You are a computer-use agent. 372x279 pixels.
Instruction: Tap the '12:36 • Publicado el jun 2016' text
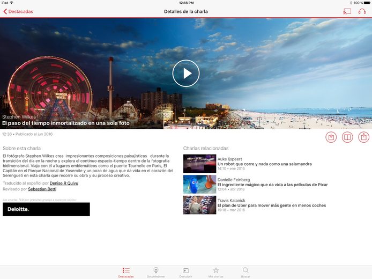[x=27, y=134]
